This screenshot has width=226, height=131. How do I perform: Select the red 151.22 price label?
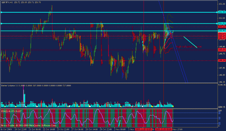click(x=222, y=27)
